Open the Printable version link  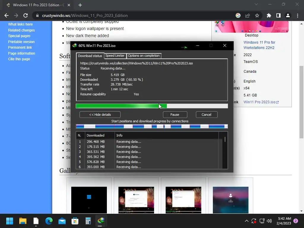click(21, 42)
